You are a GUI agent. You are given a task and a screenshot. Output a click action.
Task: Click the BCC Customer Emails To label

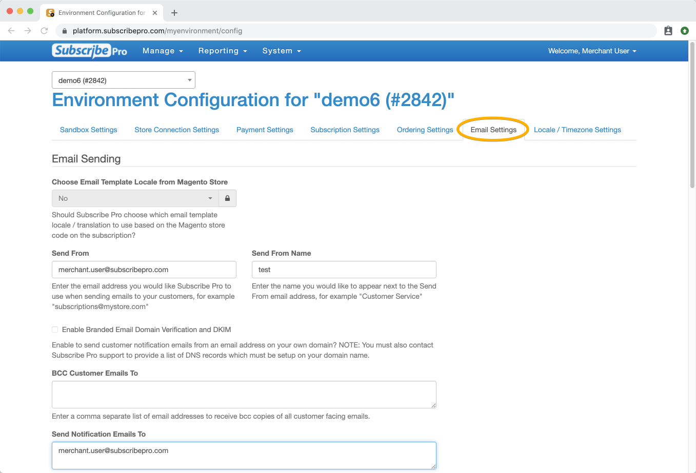coord(95,373)
